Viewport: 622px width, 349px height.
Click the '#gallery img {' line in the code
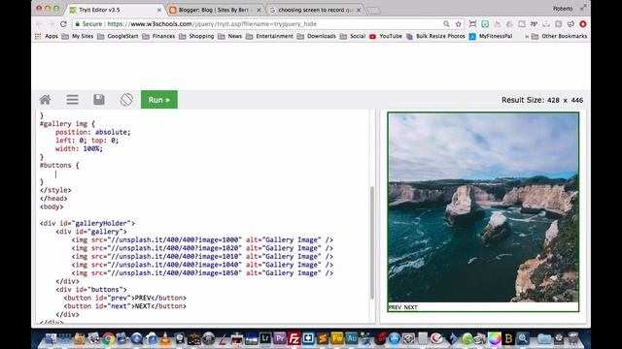tap(67, 124)
